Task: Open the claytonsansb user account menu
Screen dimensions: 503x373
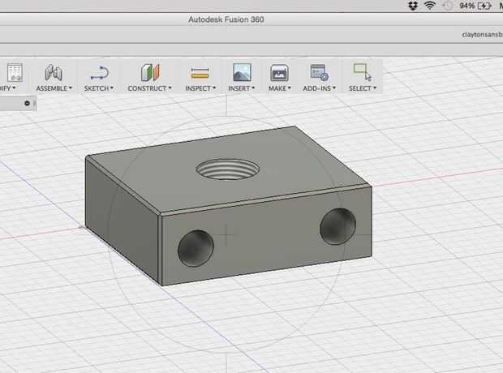Action: click(x=482, y=34)
